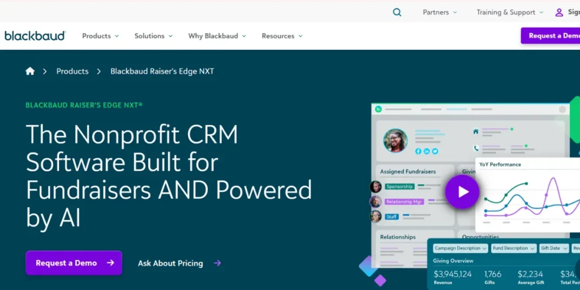The height and width of the screenshot is (290, 580).
Task: Go to Products breadcrumb link
Action: pyautogui.click(x=72, y=71)
